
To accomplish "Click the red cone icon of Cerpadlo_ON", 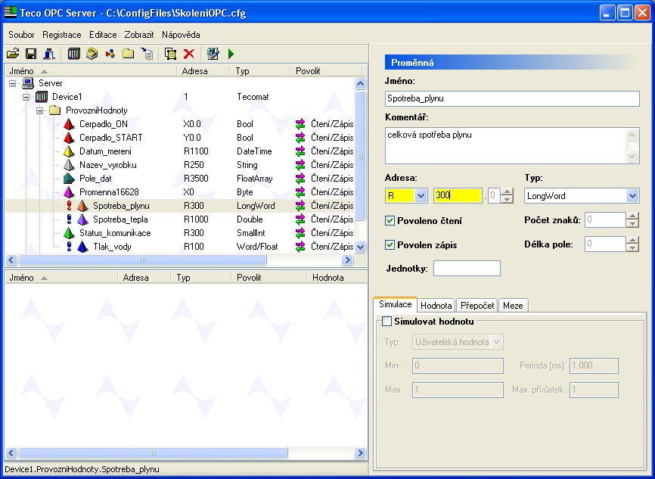I will (x=69, y=124).
